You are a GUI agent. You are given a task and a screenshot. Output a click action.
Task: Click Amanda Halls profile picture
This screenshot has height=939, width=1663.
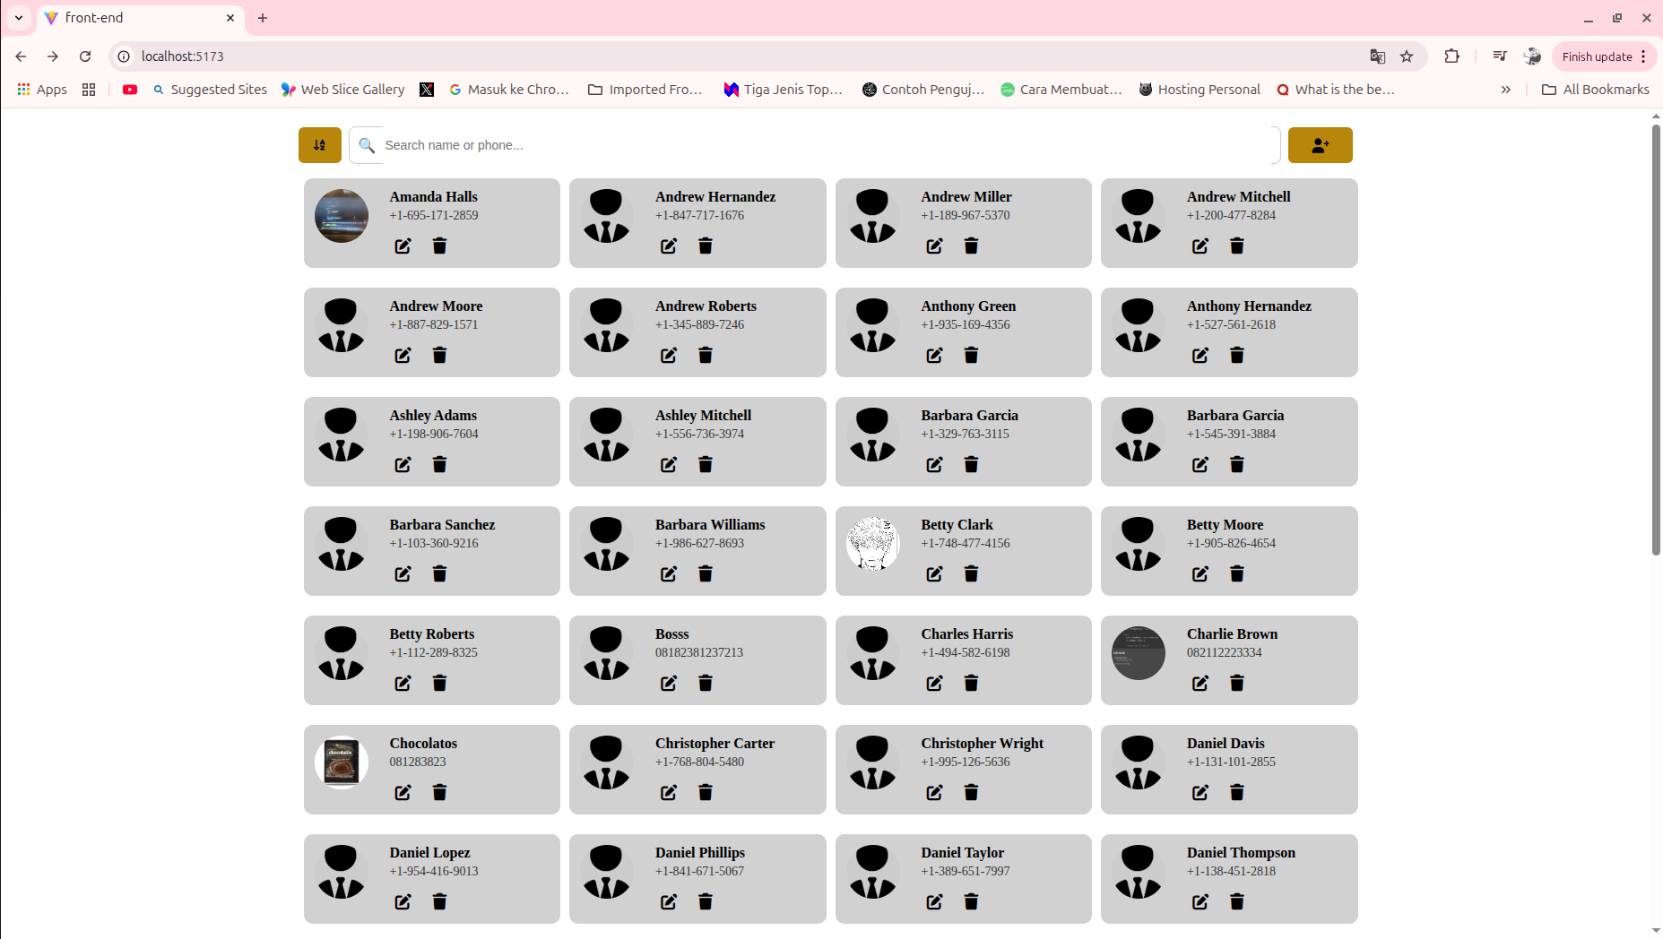pyautogui.click(x=342, y=216)
